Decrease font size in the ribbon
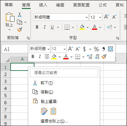Screen dimensions: 127x126 114,17
